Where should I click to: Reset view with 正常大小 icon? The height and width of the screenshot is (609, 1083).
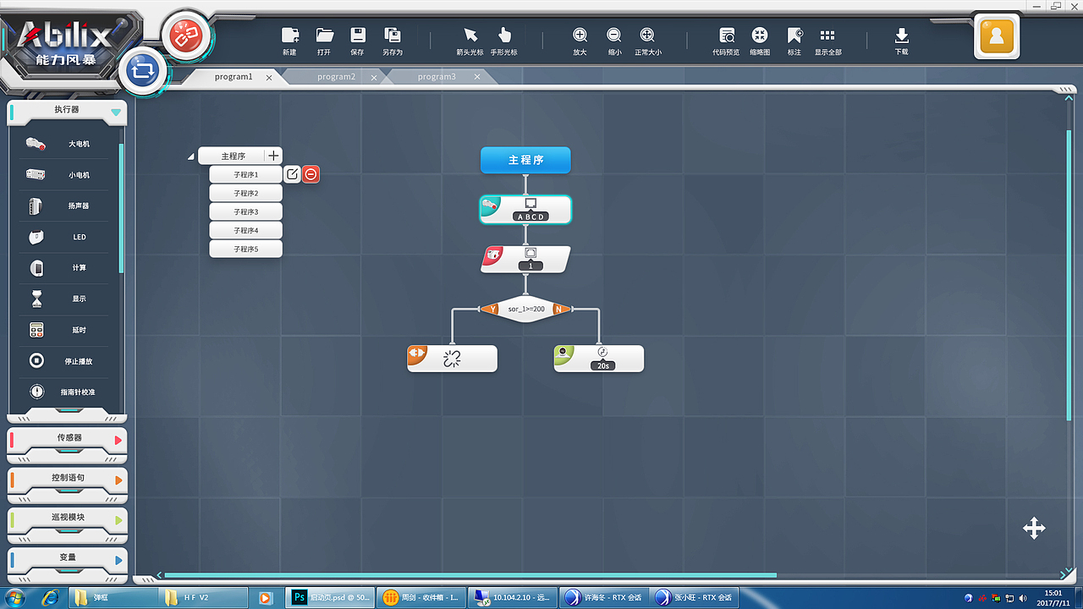coord(647,35)
